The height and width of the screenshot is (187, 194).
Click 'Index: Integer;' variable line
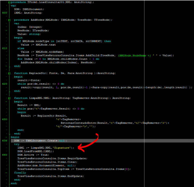coord(30,27)
